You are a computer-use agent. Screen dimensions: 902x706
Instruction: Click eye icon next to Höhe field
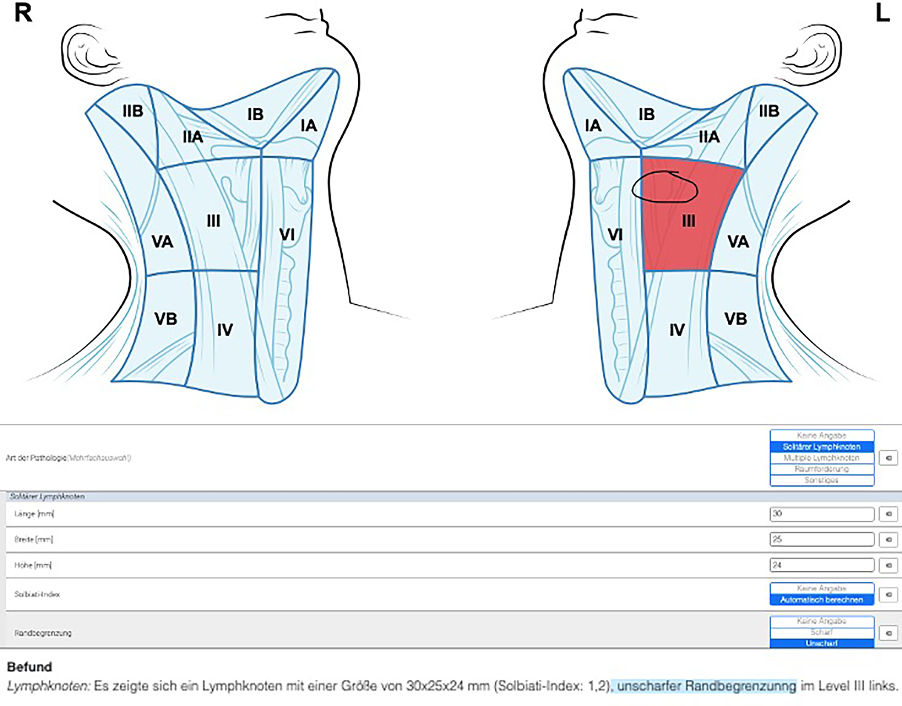pos(888,565)
